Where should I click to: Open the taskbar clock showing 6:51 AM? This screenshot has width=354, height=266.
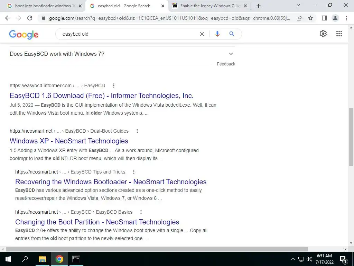tap(324, 259)
